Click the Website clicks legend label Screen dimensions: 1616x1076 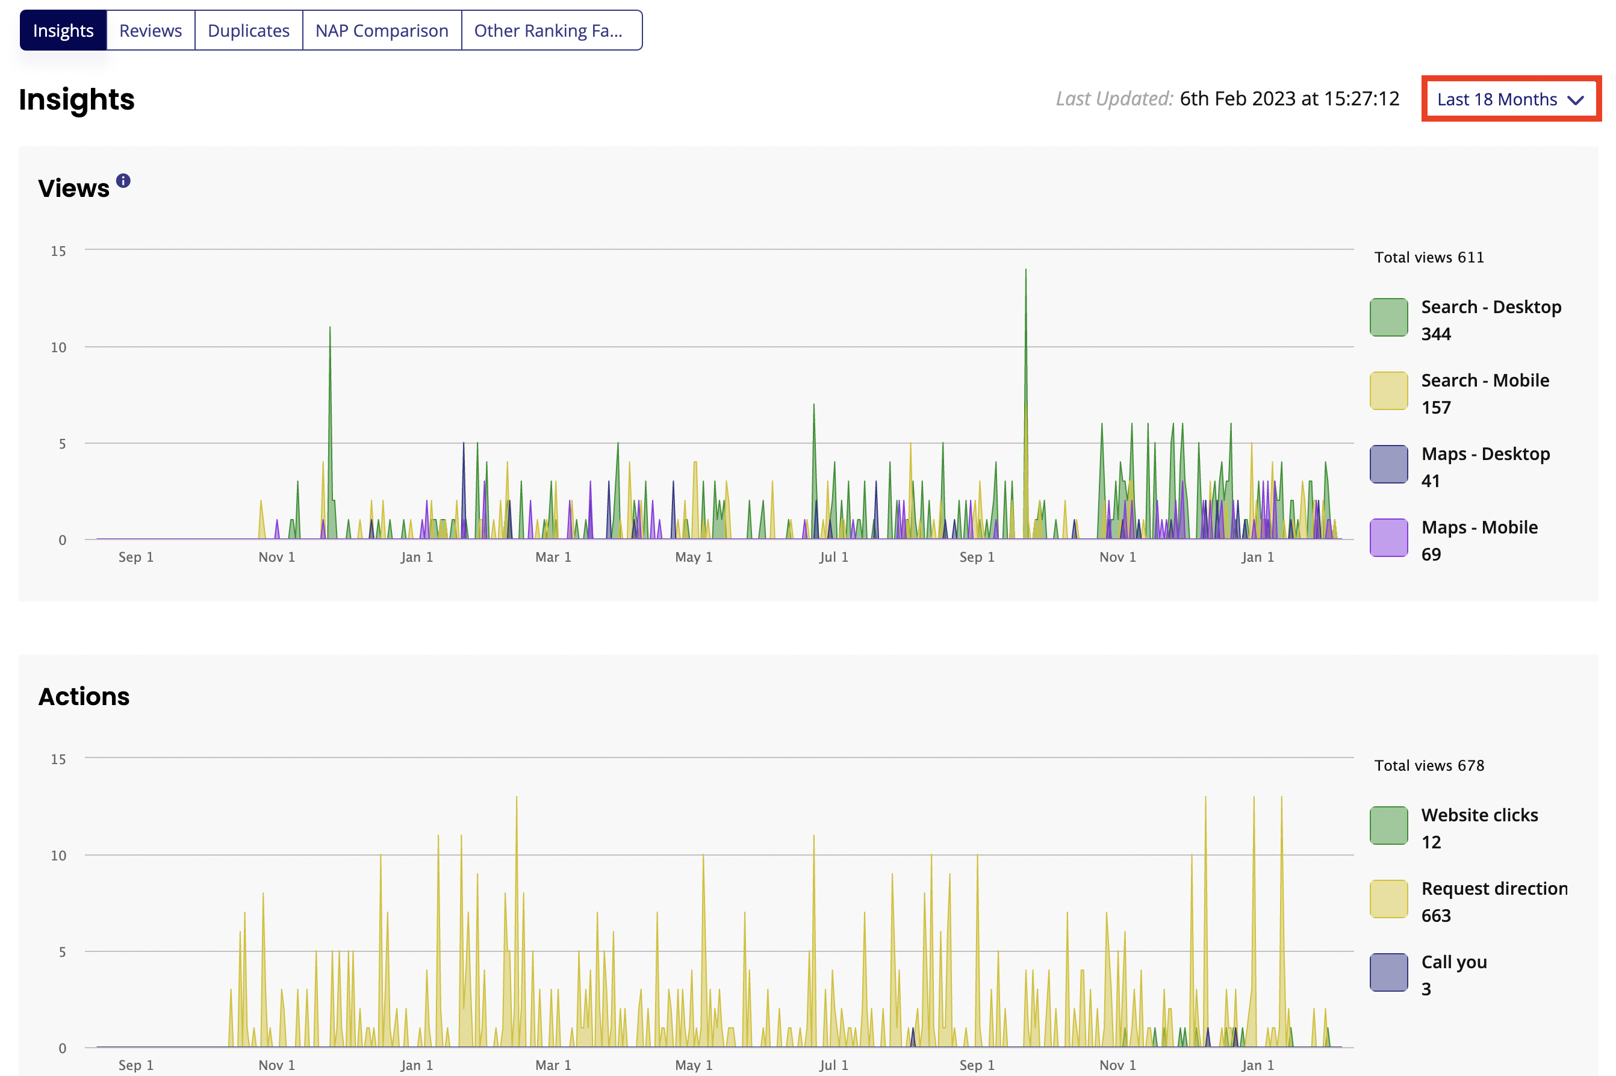click(1479, 815)
